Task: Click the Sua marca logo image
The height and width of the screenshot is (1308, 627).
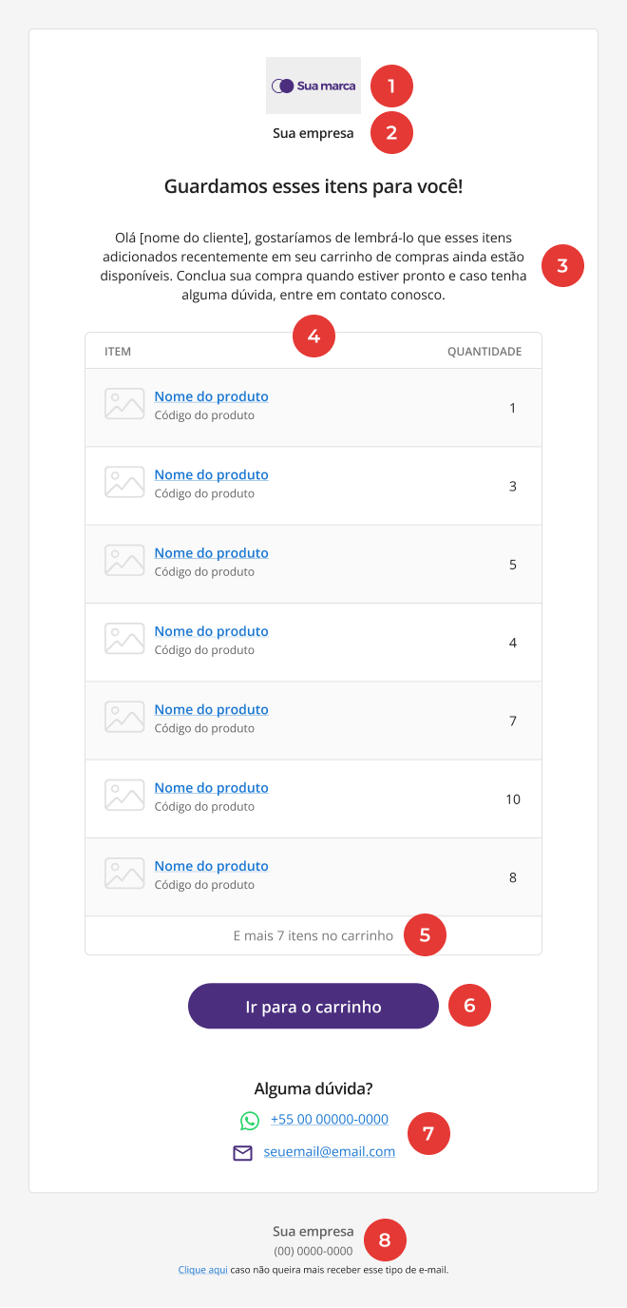Action: click(313, 86)
